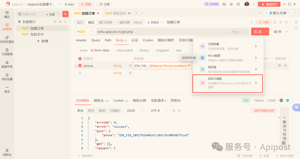The width and height of the screenshot is (300, 159).
Task: Click the 全局搜索 global search button
Action: tap(212, 4)
